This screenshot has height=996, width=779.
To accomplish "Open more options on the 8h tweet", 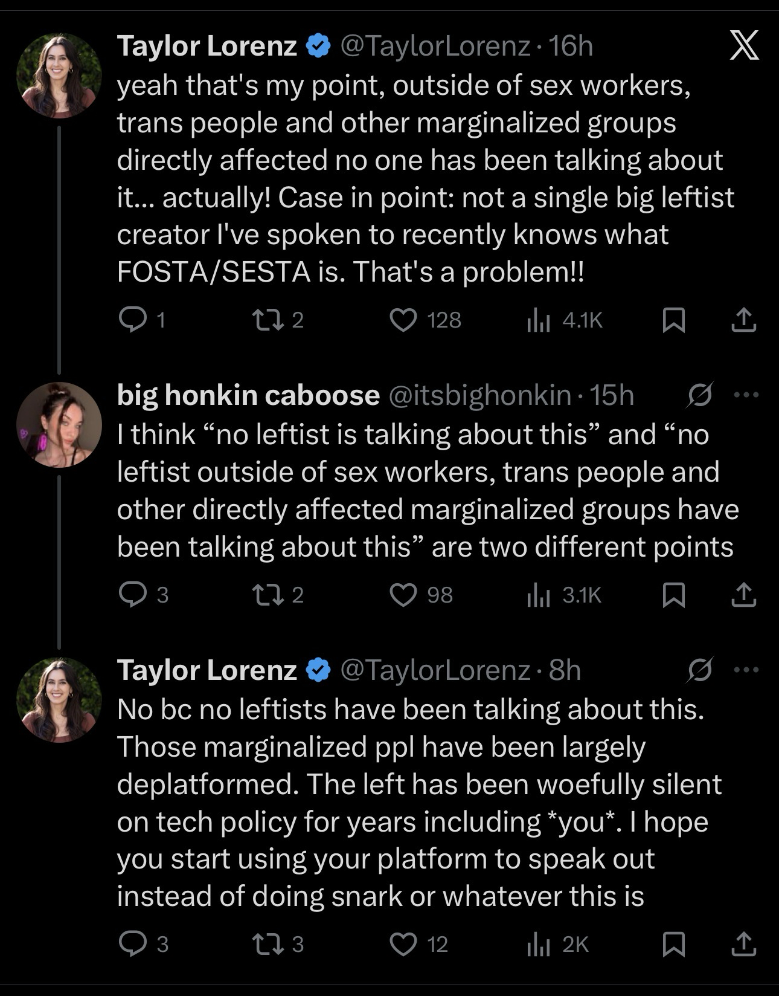I will point(746,670).
